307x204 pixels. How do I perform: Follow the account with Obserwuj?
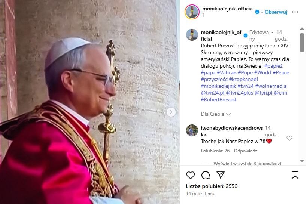(x=276, y=12)
